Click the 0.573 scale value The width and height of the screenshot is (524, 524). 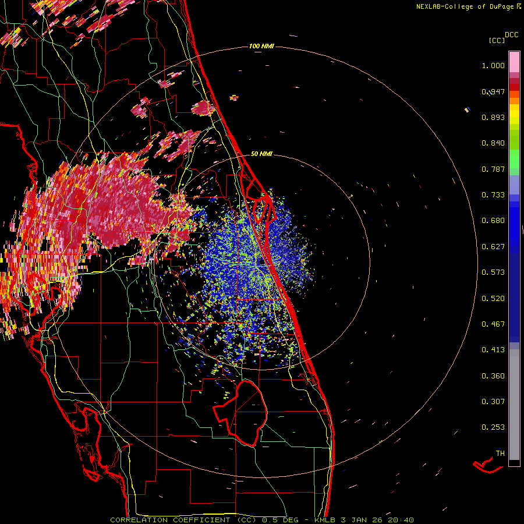pos(493,272)
